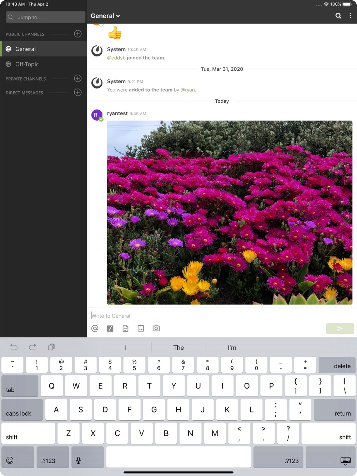357x476 pixels.
Task: Open the search icon in channel header
Action: click(x=338, y=16)
